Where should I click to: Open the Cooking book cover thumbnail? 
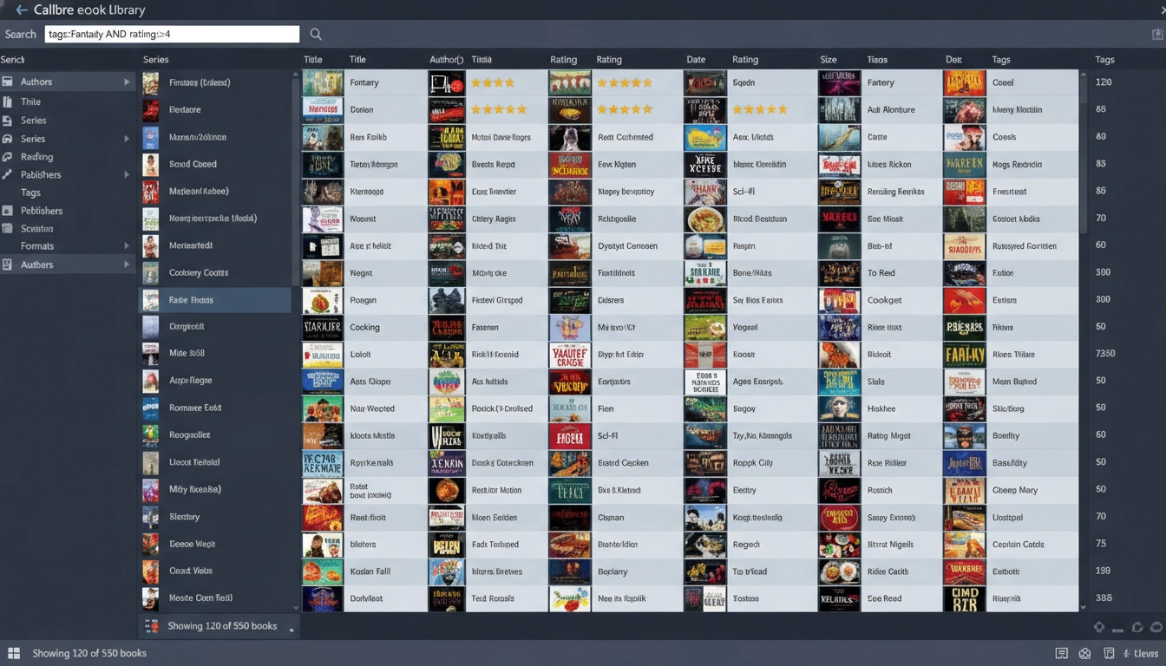pos(322,328)
